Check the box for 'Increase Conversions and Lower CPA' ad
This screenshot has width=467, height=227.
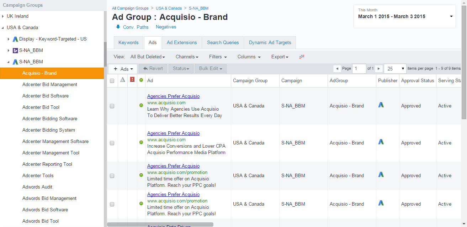112,143
